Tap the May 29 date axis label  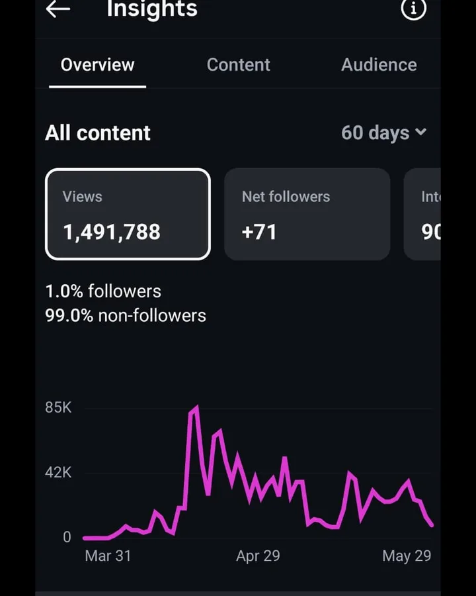pos(407,556)
